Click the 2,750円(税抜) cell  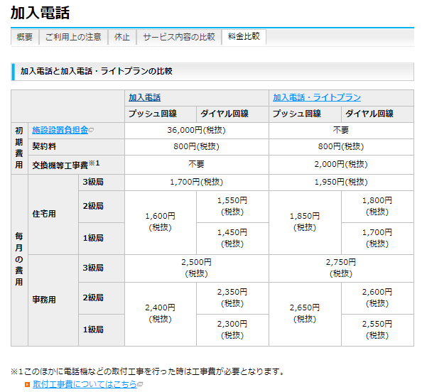click(x=341, y=268)
